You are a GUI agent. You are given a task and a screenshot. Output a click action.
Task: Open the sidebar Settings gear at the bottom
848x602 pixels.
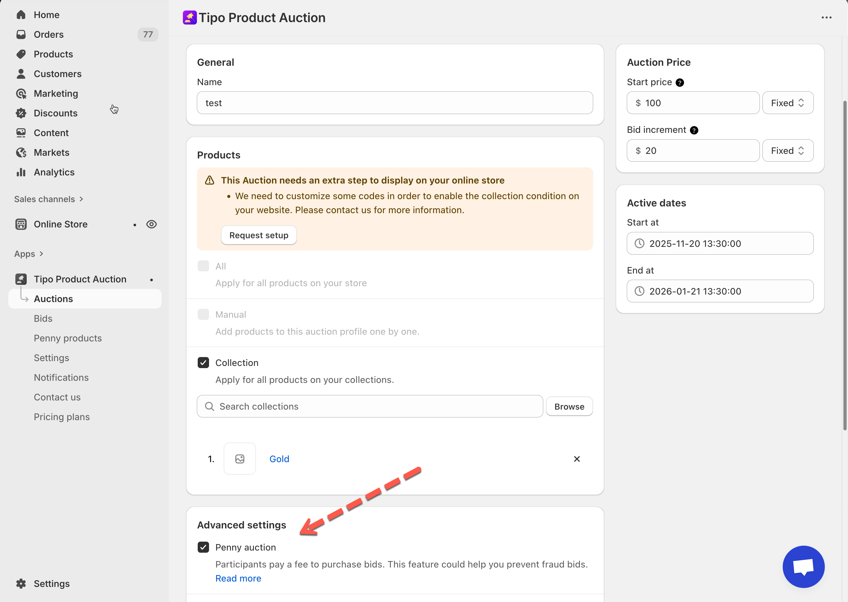[21, 583]
